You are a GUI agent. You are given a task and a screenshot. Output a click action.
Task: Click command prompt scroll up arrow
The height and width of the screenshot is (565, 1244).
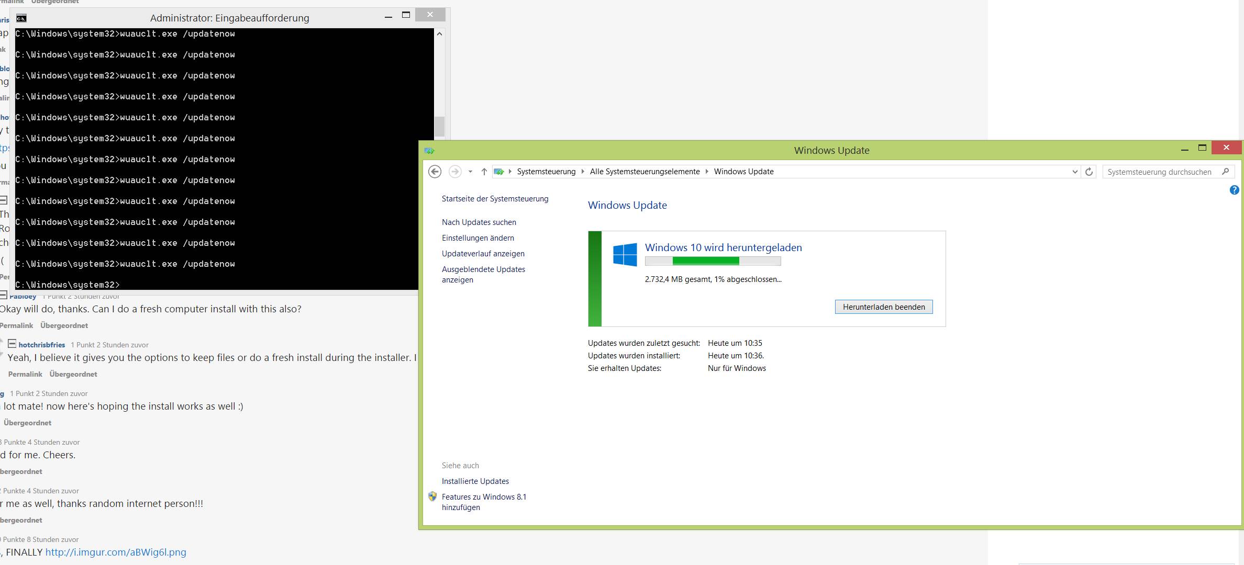(x=439, y=34)
